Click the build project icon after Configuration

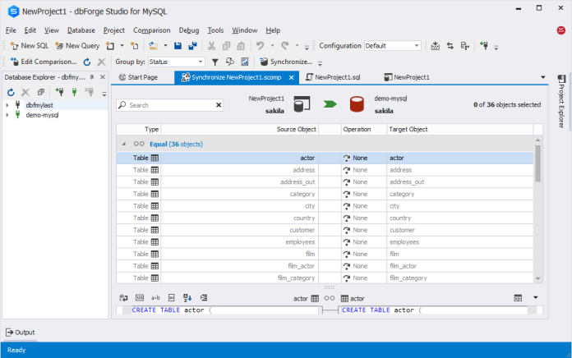tap(436, 46)
